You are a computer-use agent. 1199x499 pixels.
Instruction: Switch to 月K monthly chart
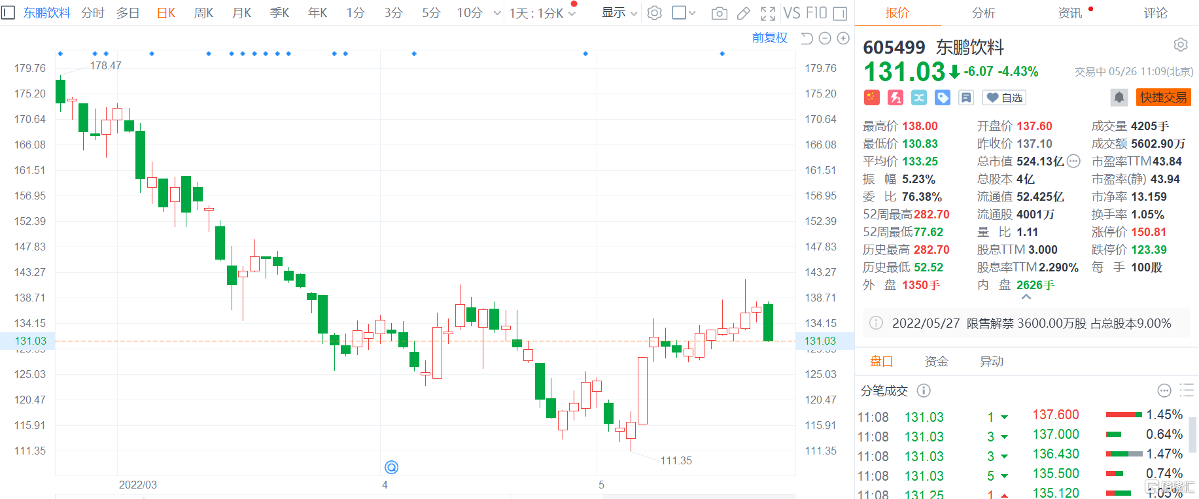242,13
